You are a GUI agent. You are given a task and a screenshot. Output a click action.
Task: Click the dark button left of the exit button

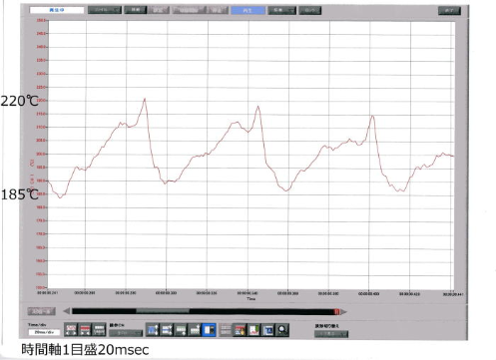310,10
